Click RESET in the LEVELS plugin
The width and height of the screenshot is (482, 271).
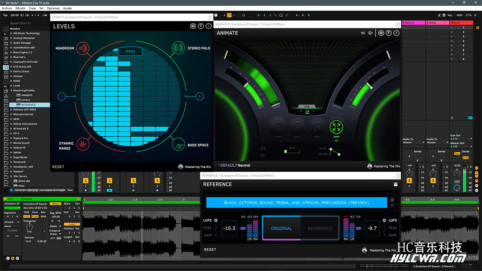pyautogui.click(x=58, y=167)
